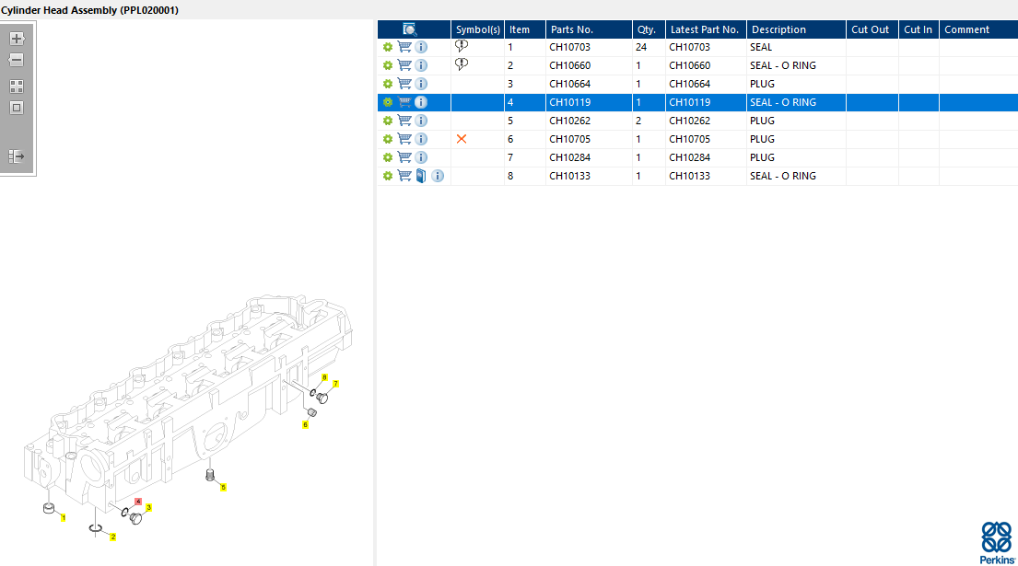Select callout 5 on the diagram

223,487
